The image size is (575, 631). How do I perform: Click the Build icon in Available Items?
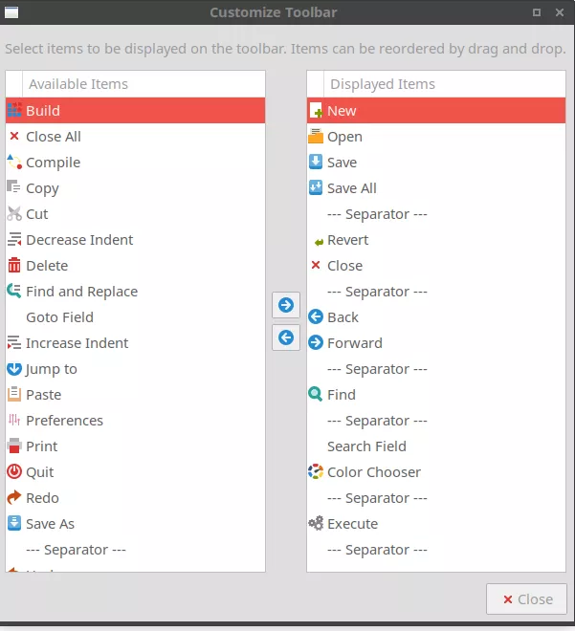point(14,111)
